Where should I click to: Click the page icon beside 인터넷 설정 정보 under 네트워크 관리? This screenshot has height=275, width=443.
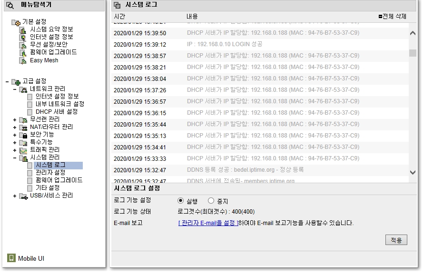pos(30,97)
